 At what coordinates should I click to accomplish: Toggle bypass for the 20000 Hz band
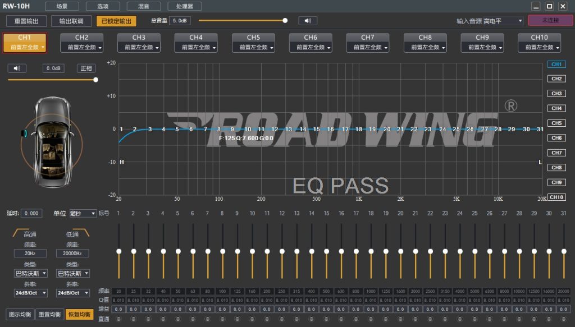564,319
